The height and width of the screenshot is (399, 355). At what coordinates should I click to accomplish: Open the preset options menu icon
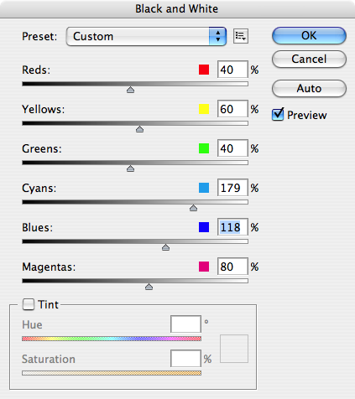click(241, 36)
